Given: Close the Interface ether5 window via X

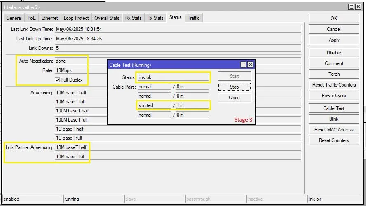Looking at the screenshot, I should [x=358, y=7].
